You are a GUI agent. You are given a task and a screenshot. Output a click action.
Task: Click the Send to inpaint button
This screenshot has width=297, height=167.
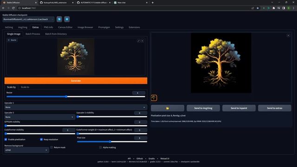coord(239,108)
